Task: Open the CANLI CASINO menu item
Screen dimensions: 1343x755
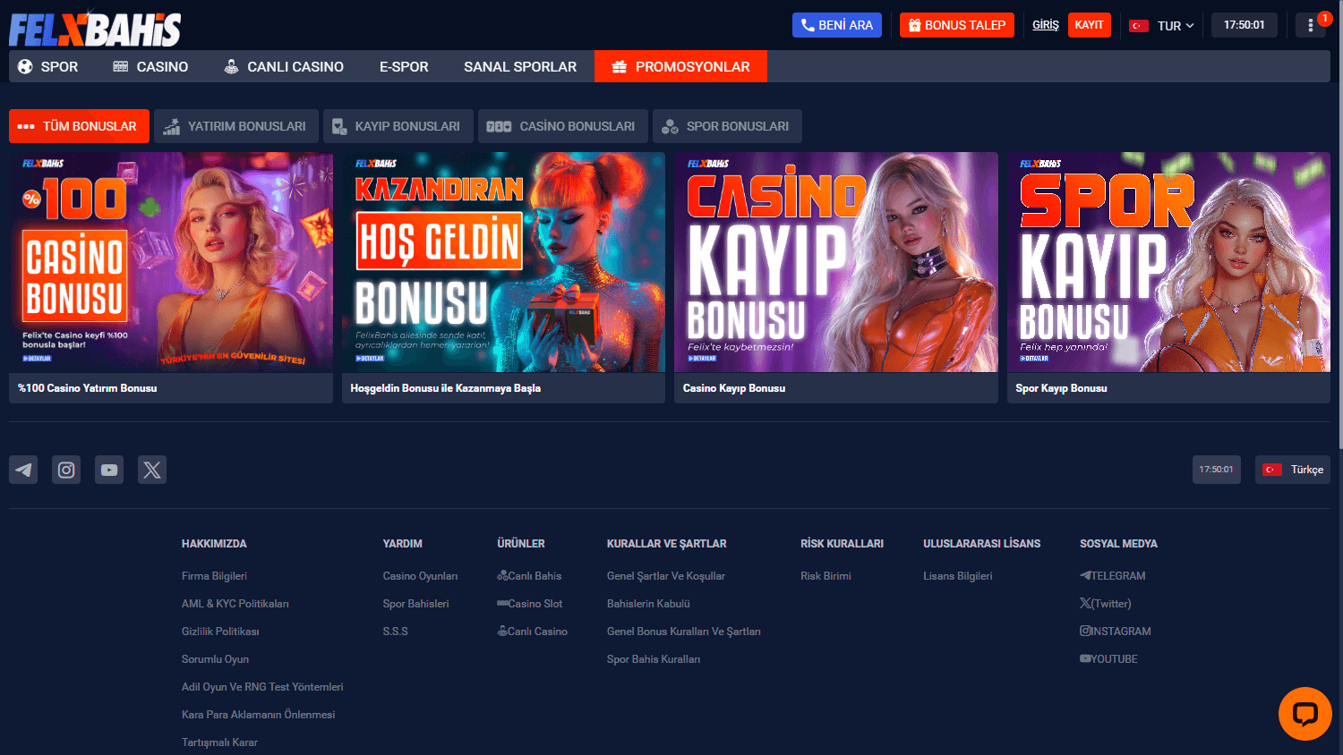Action: tap(284, 66)
